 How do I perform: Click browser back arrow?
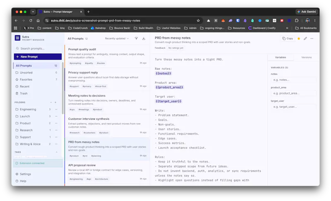coord(16,20)
